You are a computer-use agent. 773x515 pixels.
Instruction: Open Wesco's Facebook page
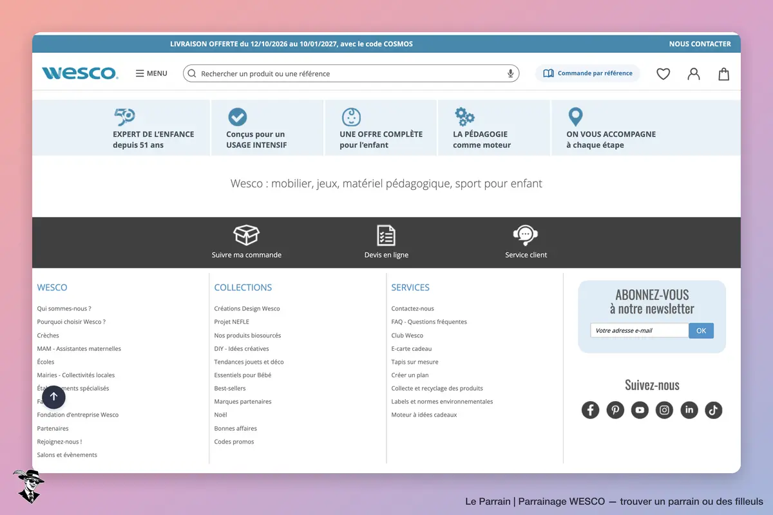591,410
